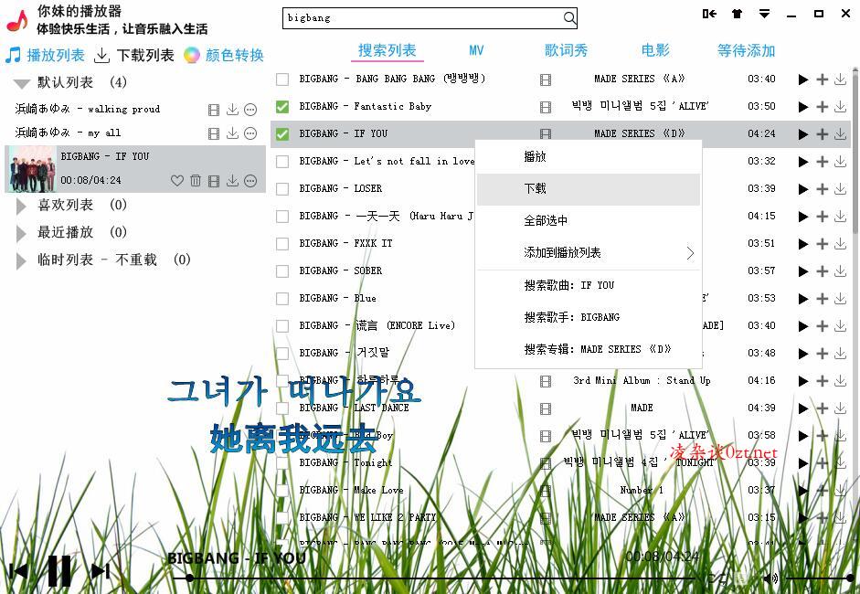This screenshot has width=860, height=594.
Task: Add FXXK IT to playlist
Action: pyautogui.click(x=822, y=244)
